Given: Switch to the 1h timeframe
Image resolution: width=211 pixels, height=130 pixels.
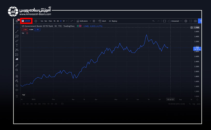Looking at the screenshot, I should (x=54, y=21).
